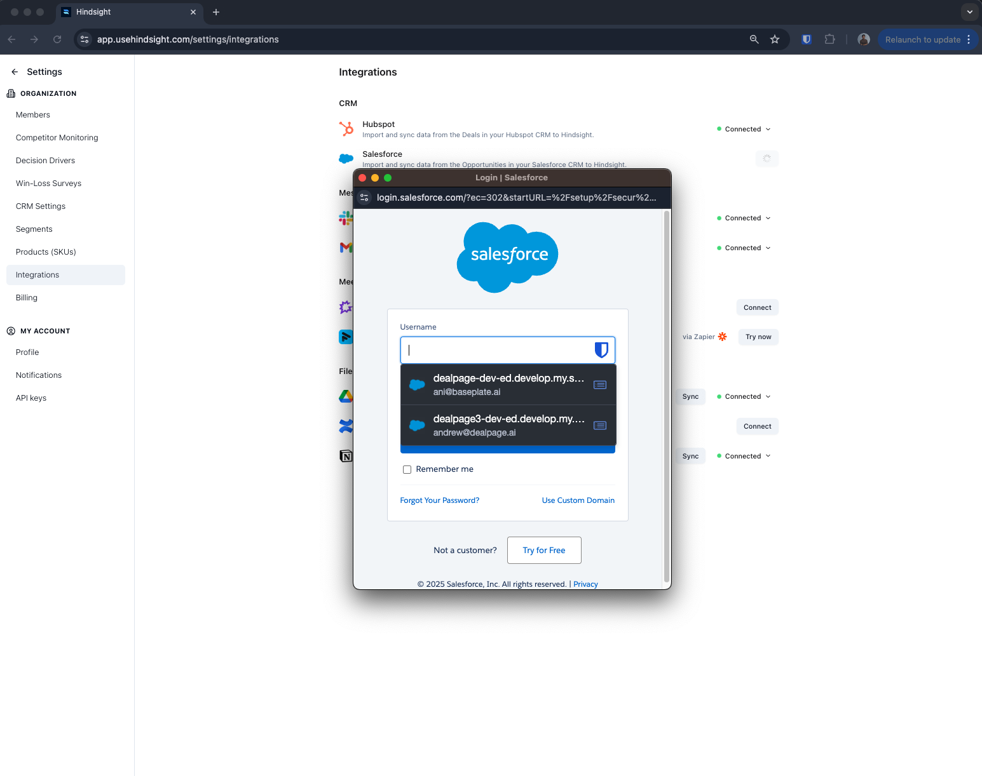Expand the Slack Connected dropdown
The width and height of the screenshot is (982, 776).
pos(744,218)
